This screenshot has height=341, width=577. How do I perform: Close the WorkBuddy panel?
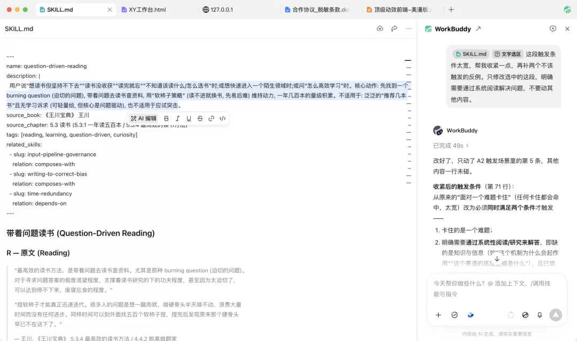[567, 29]
